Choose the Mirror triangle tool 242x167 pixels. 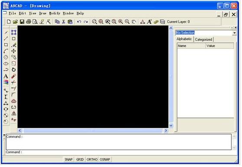pyautogui.click(x=13, y=113)
